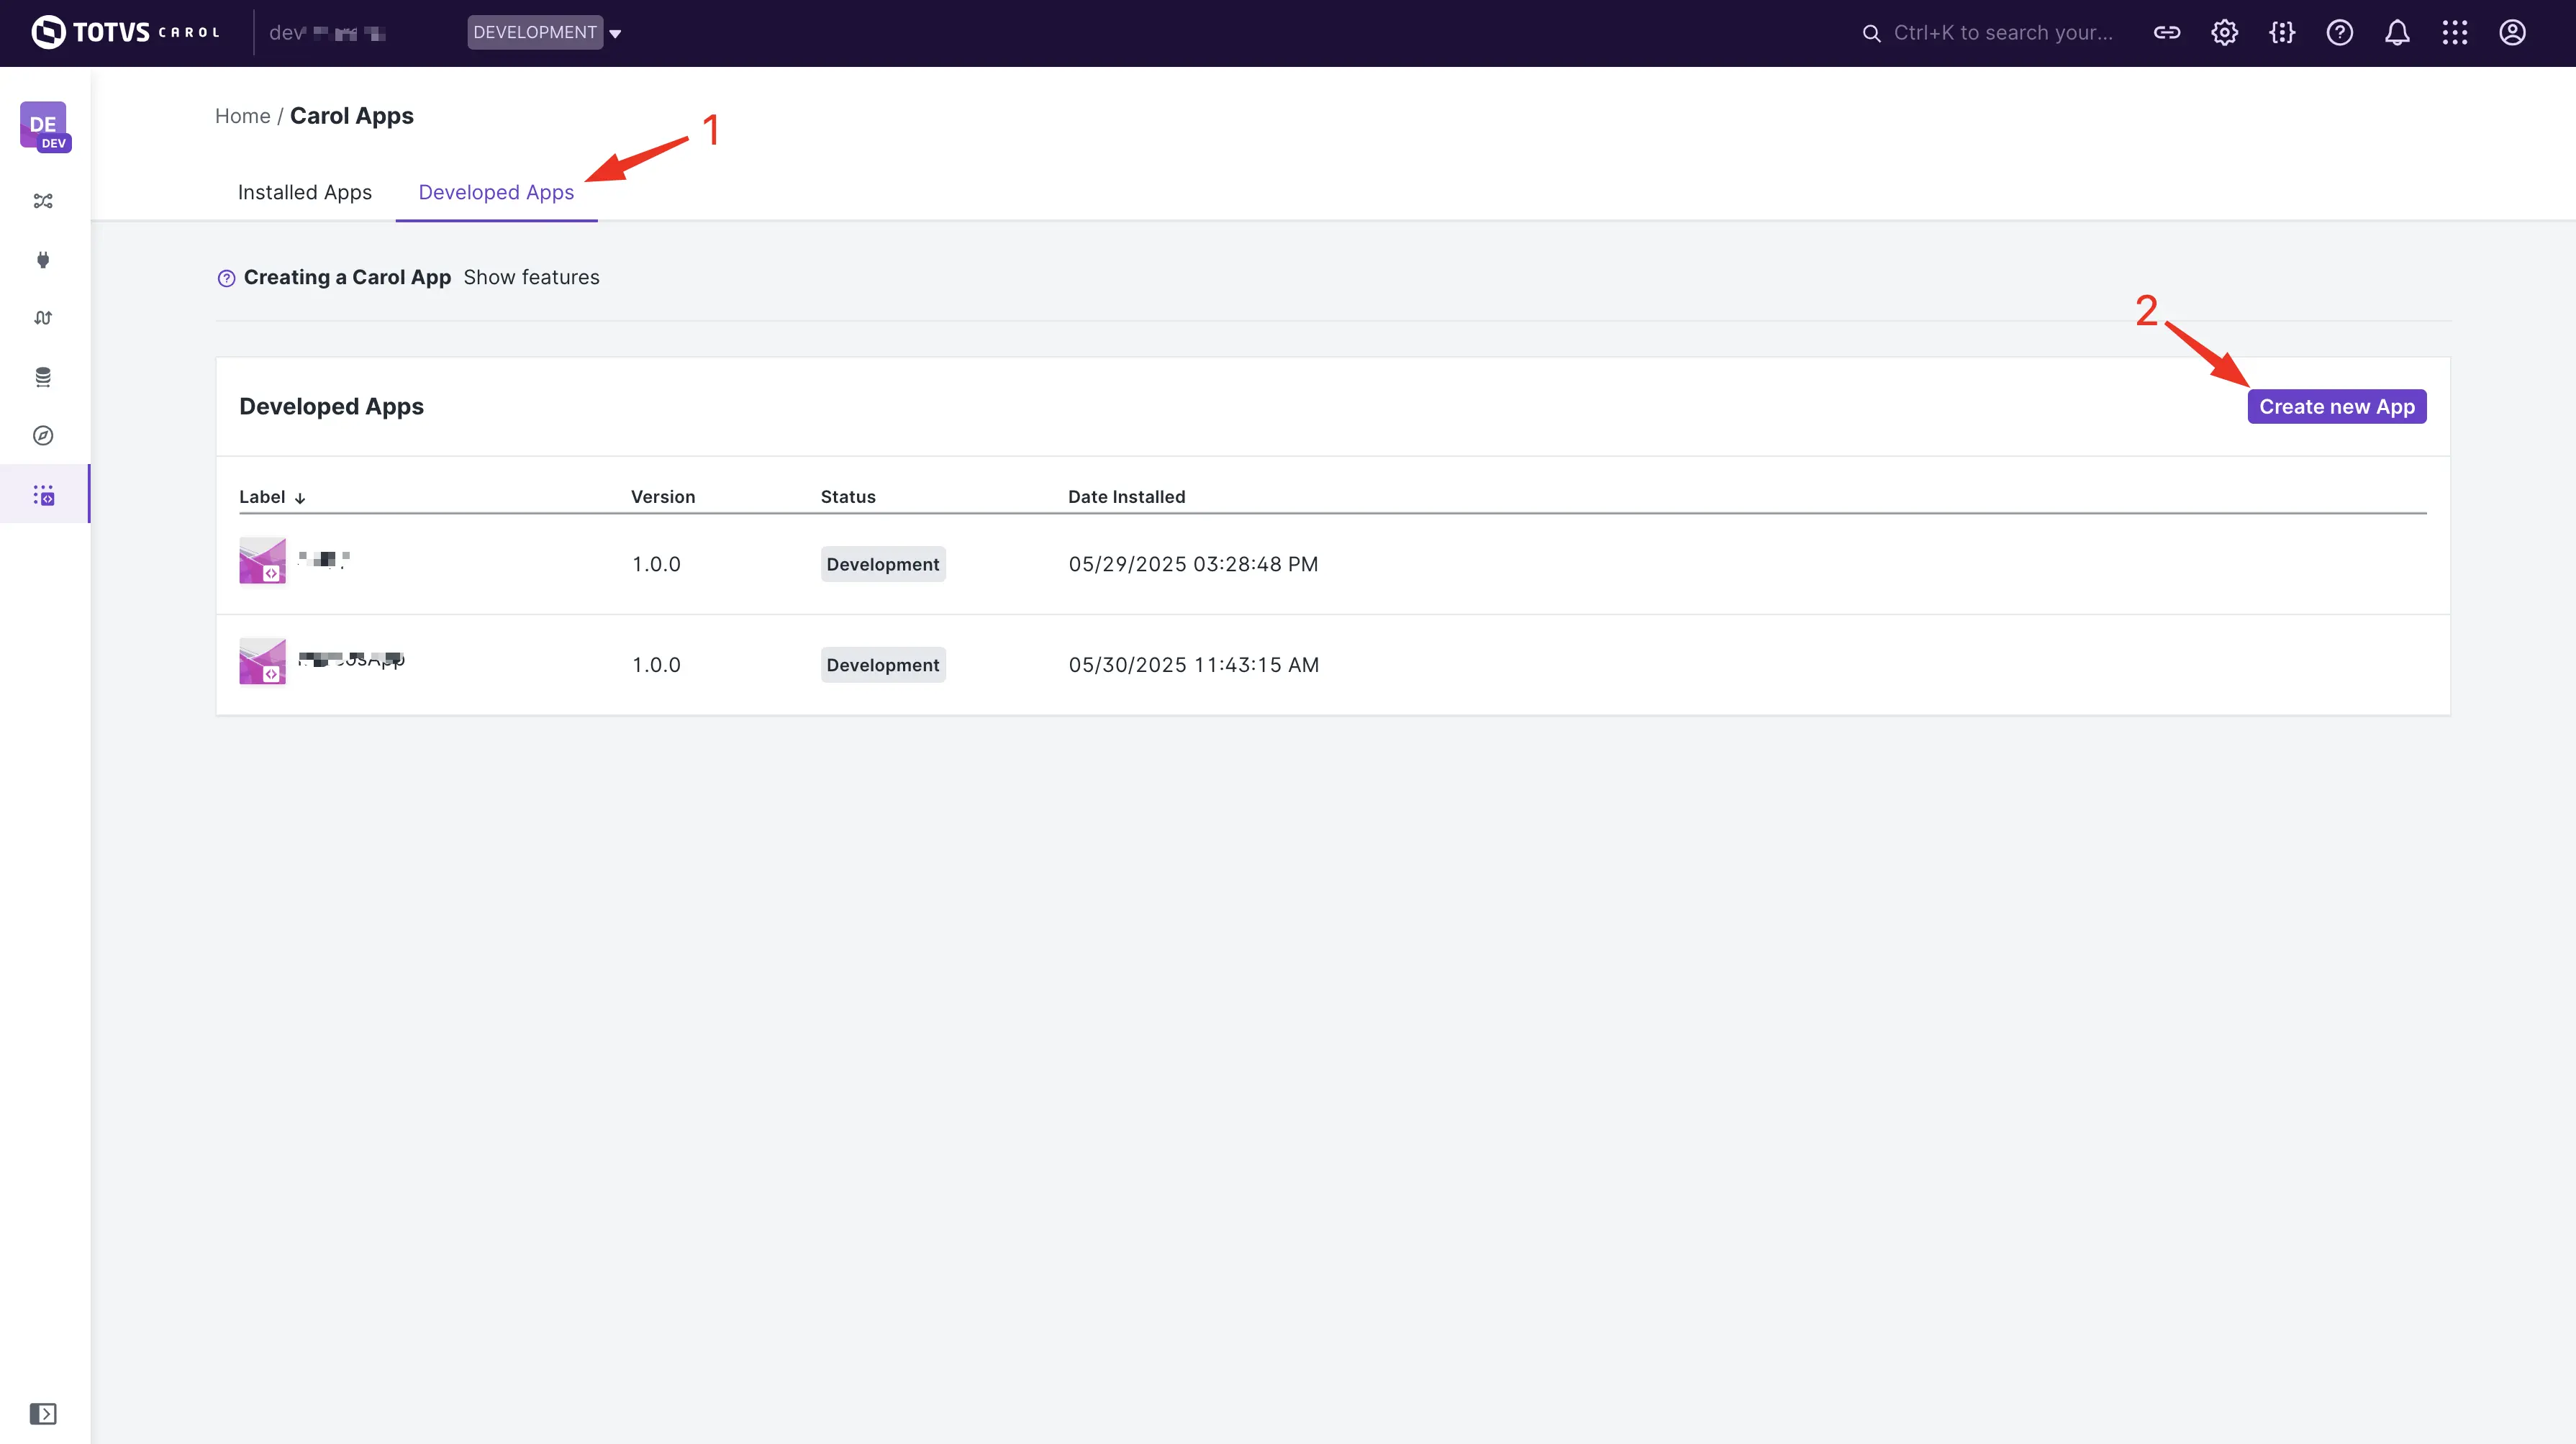Open app thumbnail installed 05/30/2025

click(262, 661)
